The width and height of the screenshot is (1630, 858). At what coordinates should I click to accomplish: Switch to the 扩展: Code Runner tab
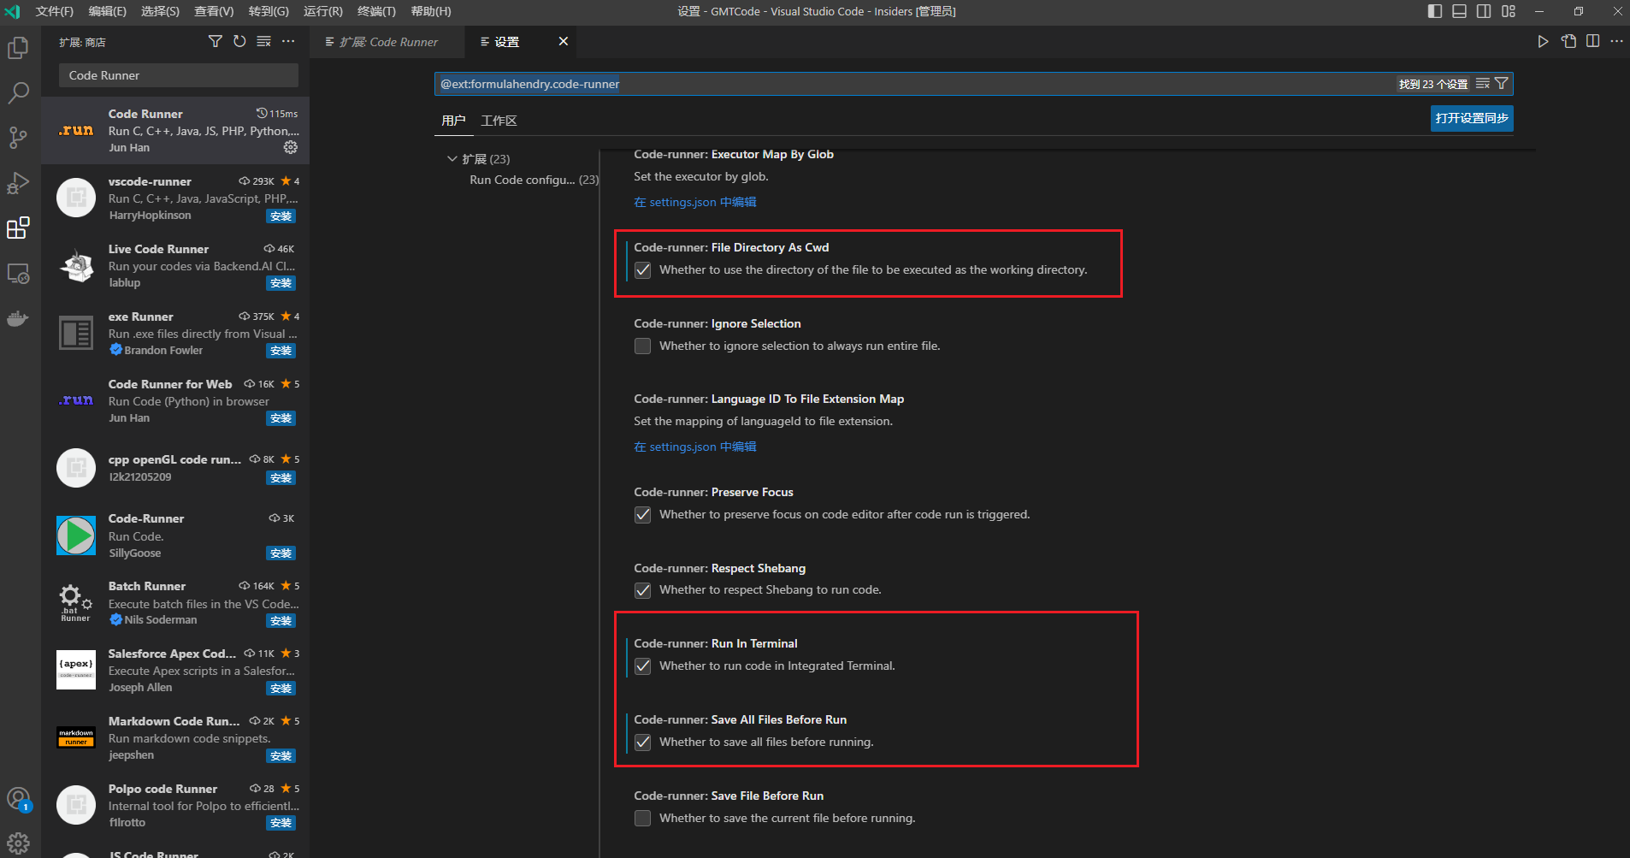pos(387,41)
